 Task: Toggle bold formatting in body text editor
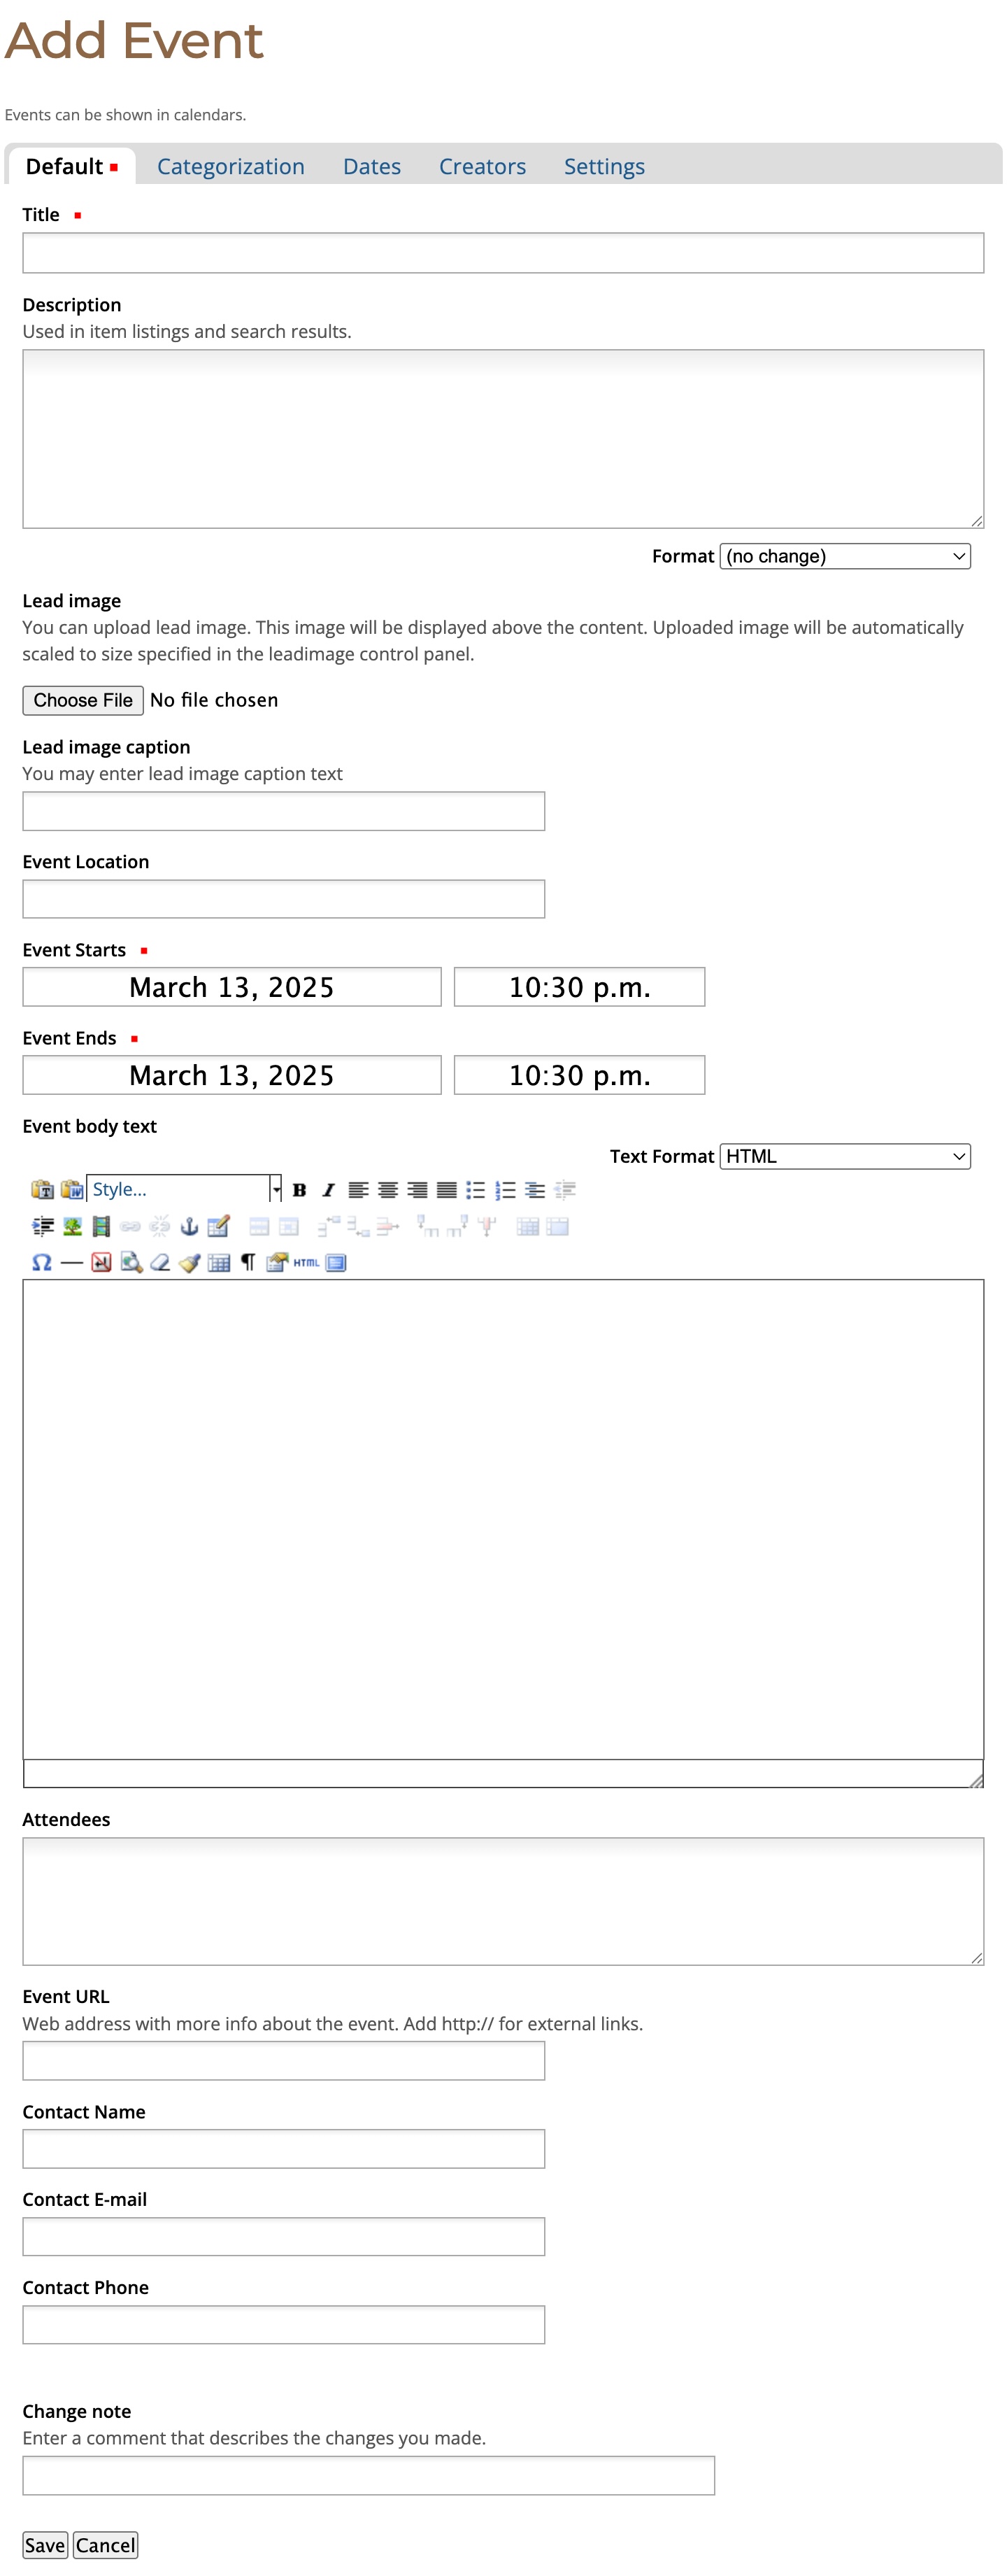coord(299,1189)
